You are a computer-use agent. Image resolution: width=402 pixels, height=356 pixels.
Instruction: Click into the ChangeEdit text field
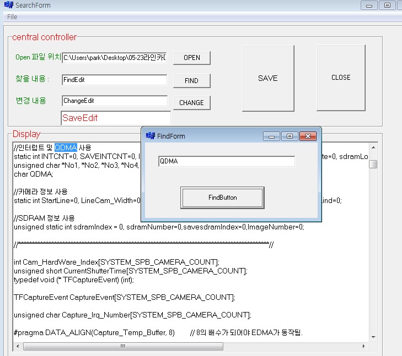[x=114, y=101]
